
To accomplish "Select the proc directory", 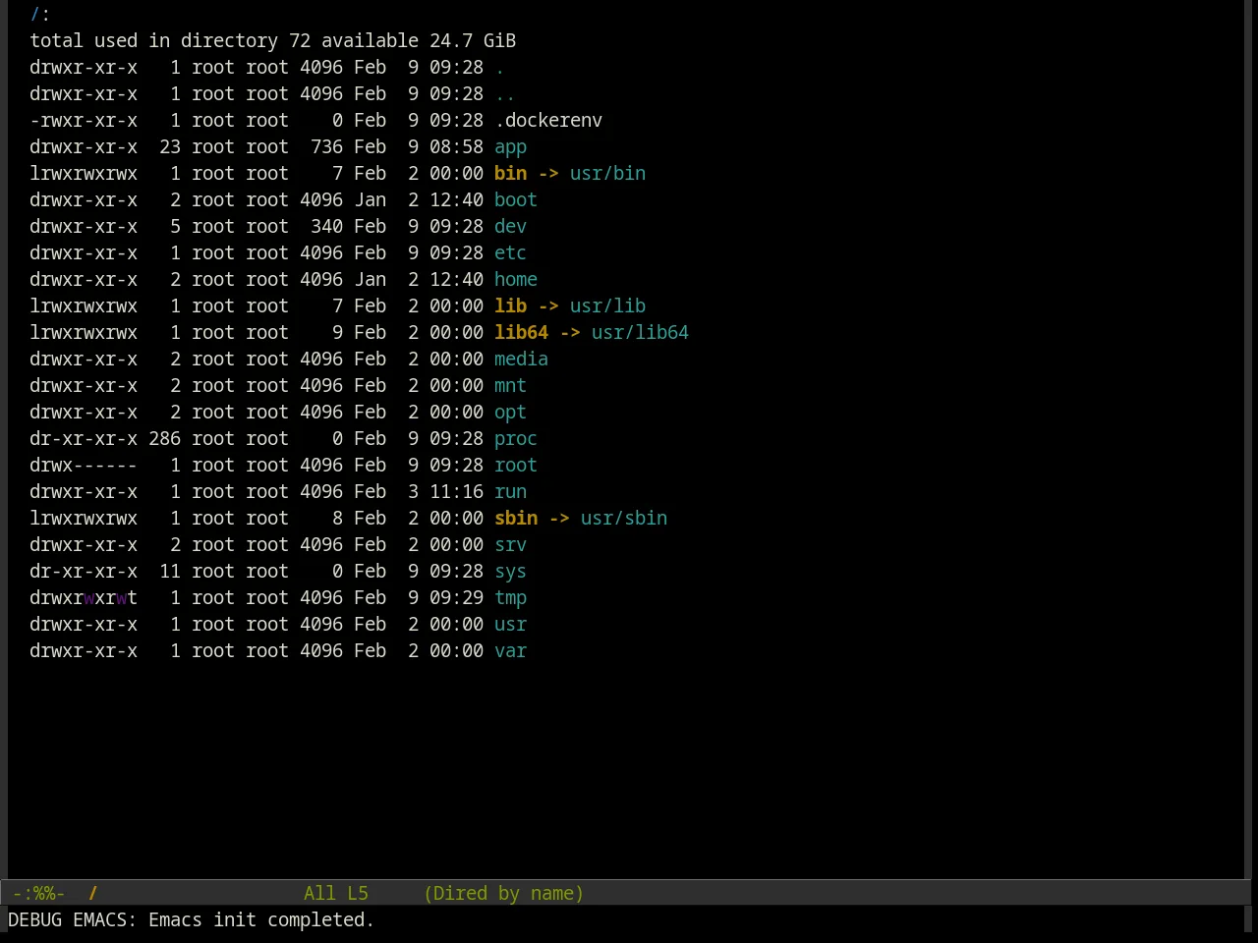I will click(516, 438).
